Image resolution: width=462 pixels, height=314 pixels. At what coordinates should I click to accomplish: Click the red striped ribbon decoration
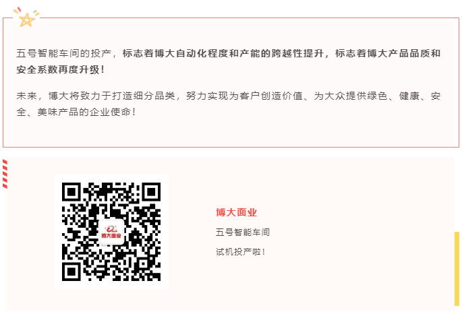(5, 174)
